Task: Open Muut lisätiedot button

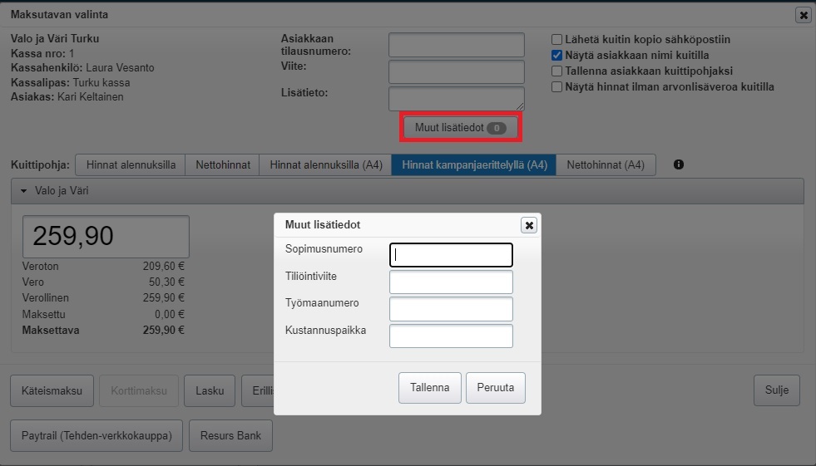Action: pyautogui.click(x=459, y=128)
